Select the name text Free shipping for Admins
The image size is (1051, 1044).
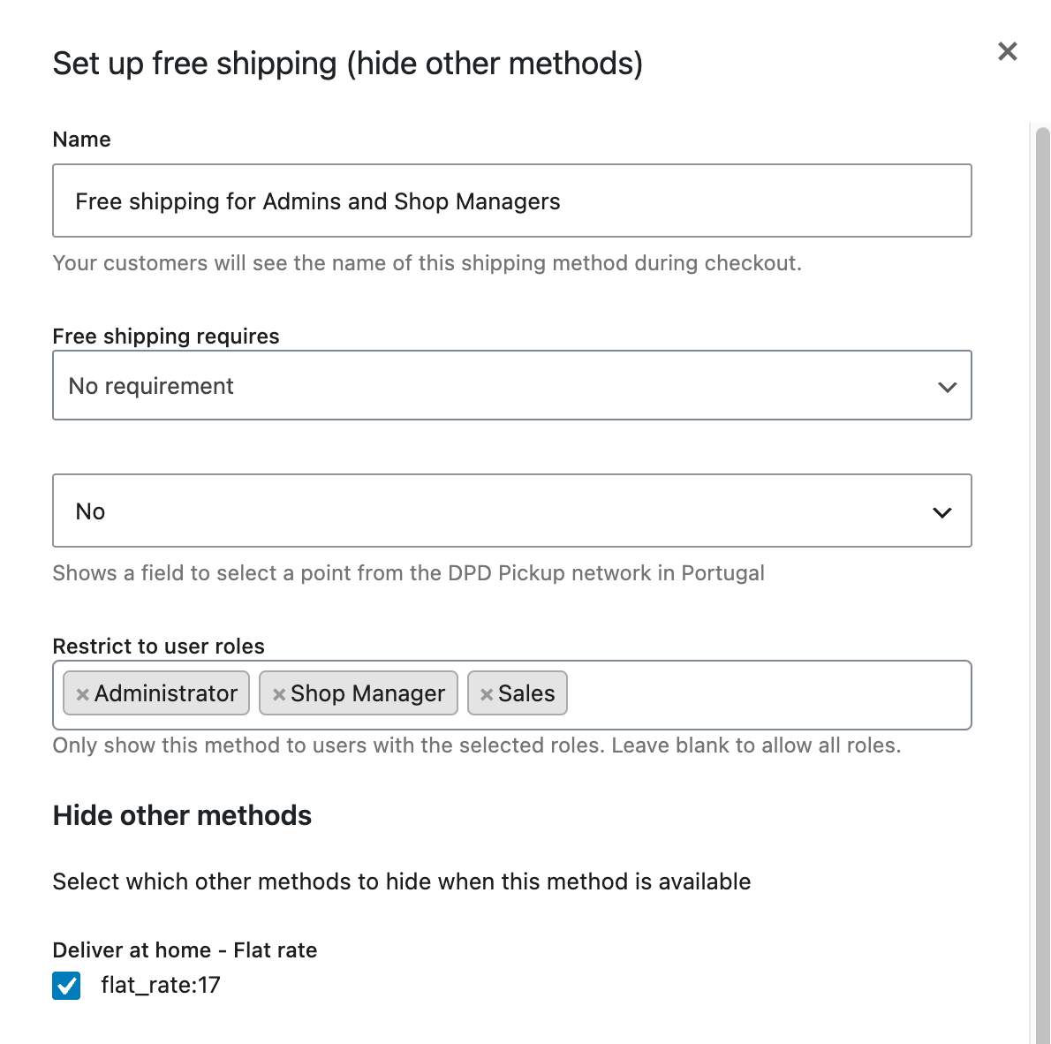tap(318, 201)
